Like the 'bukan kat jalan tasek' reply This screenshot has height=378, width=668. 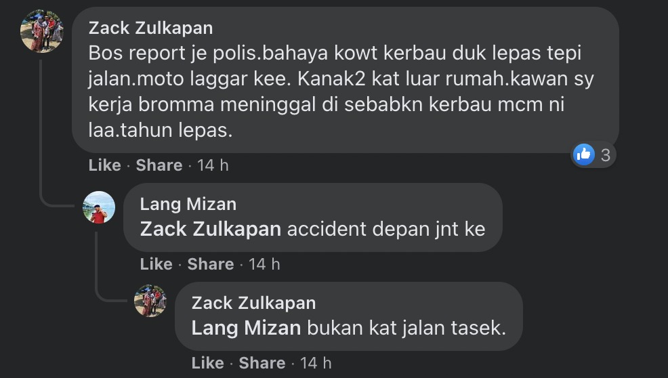pyautogui.click(x=208, y=362)
